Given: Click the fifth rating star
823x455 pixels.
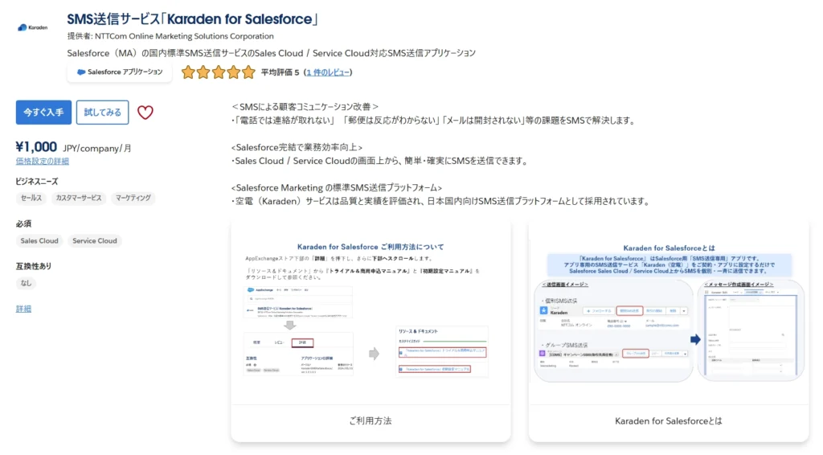Looking at the screenshot, I should [248, 72].
